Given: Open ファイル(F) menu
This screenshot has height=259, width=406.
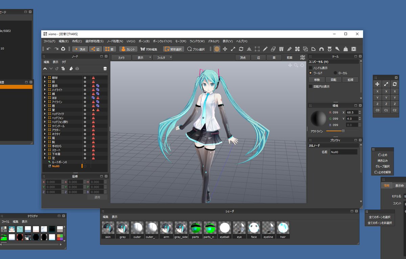Looking at the screenshot, I should pyautogui.click(x=49, y=41).
